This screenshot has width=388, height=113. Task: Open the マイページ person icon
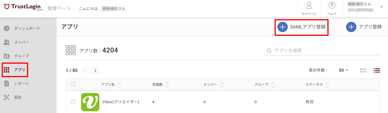pyautogui.click(x=309, y=5)
